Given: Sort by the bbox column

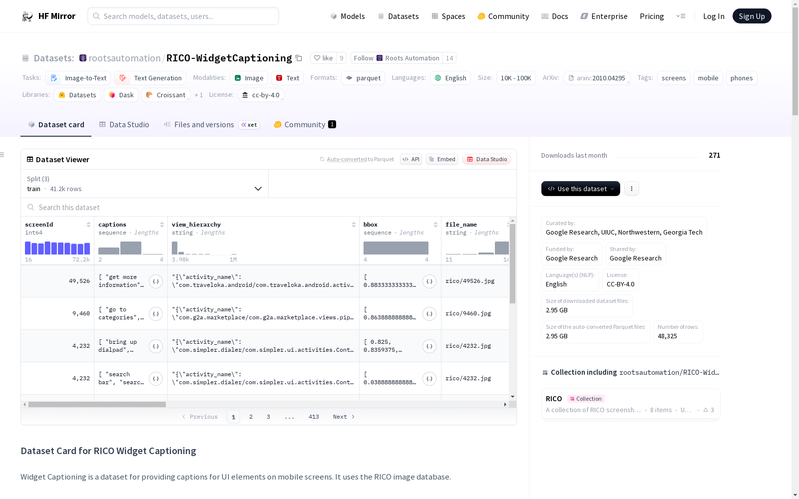Looking at the screenshot, I should coord(435,225).
